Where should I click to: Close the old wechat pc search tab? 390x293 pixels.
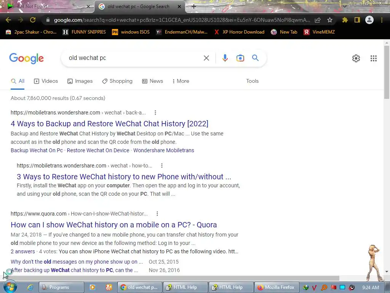click(x=179, y=6)
